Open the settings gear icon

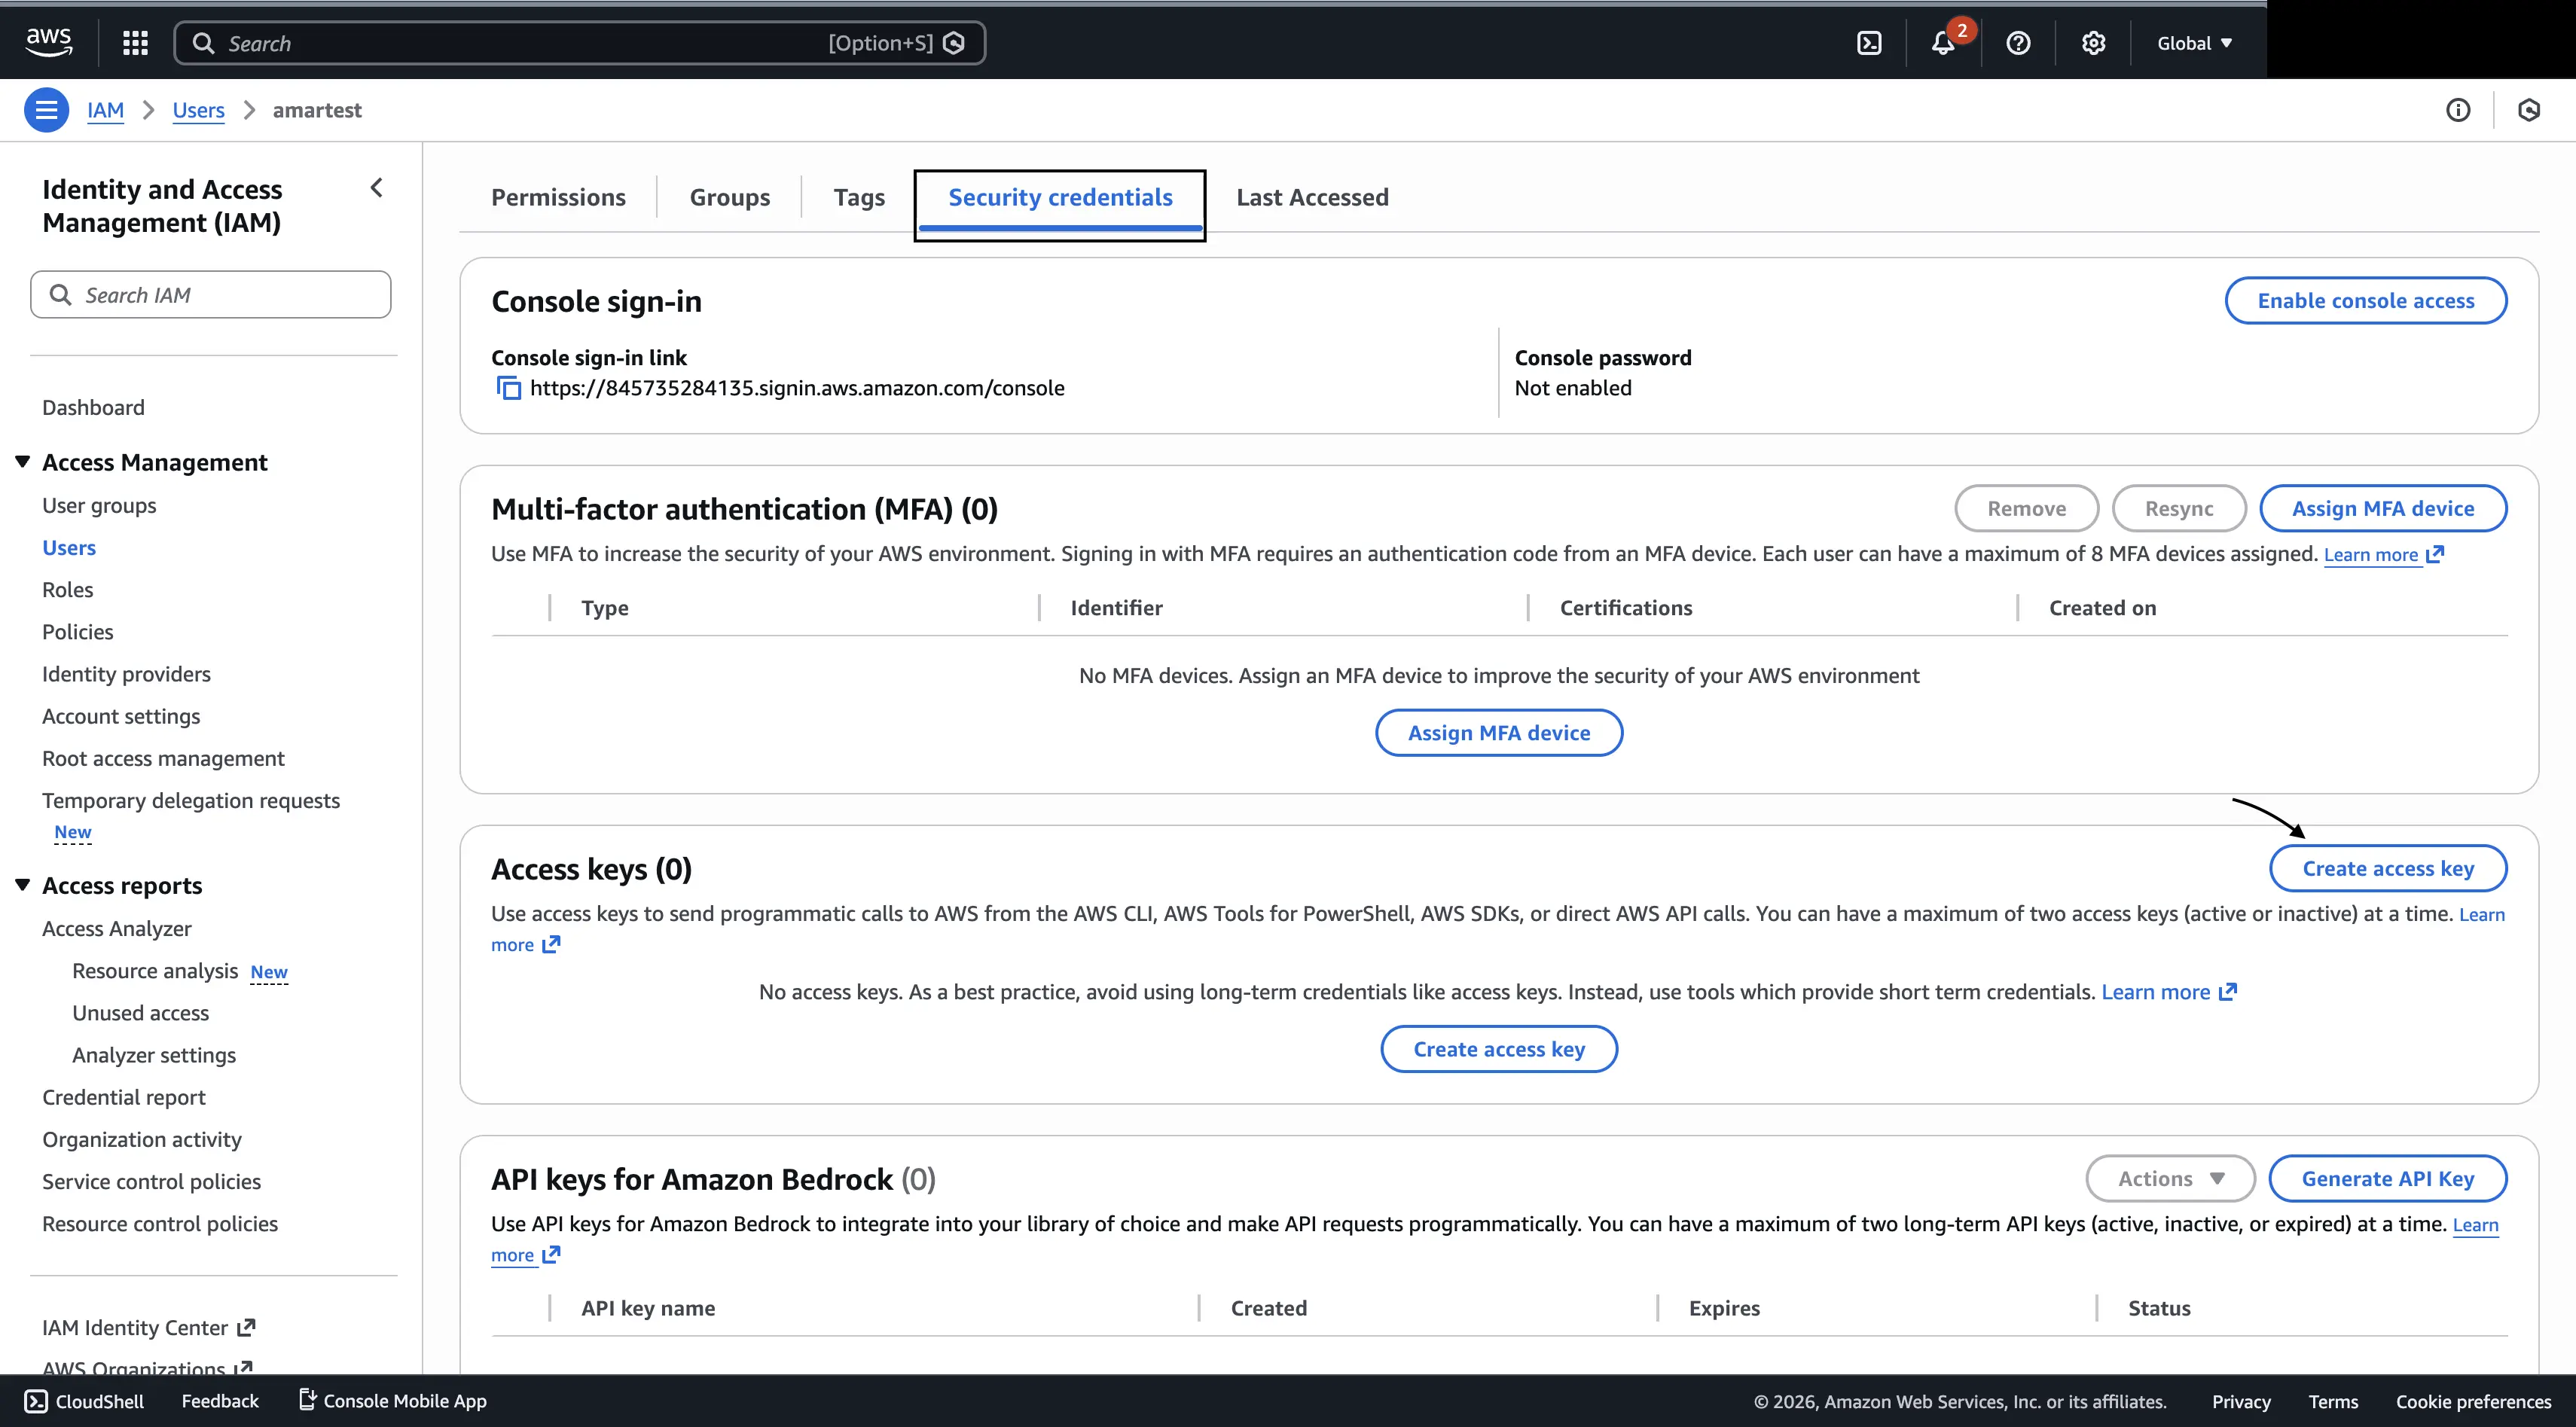2093,43
